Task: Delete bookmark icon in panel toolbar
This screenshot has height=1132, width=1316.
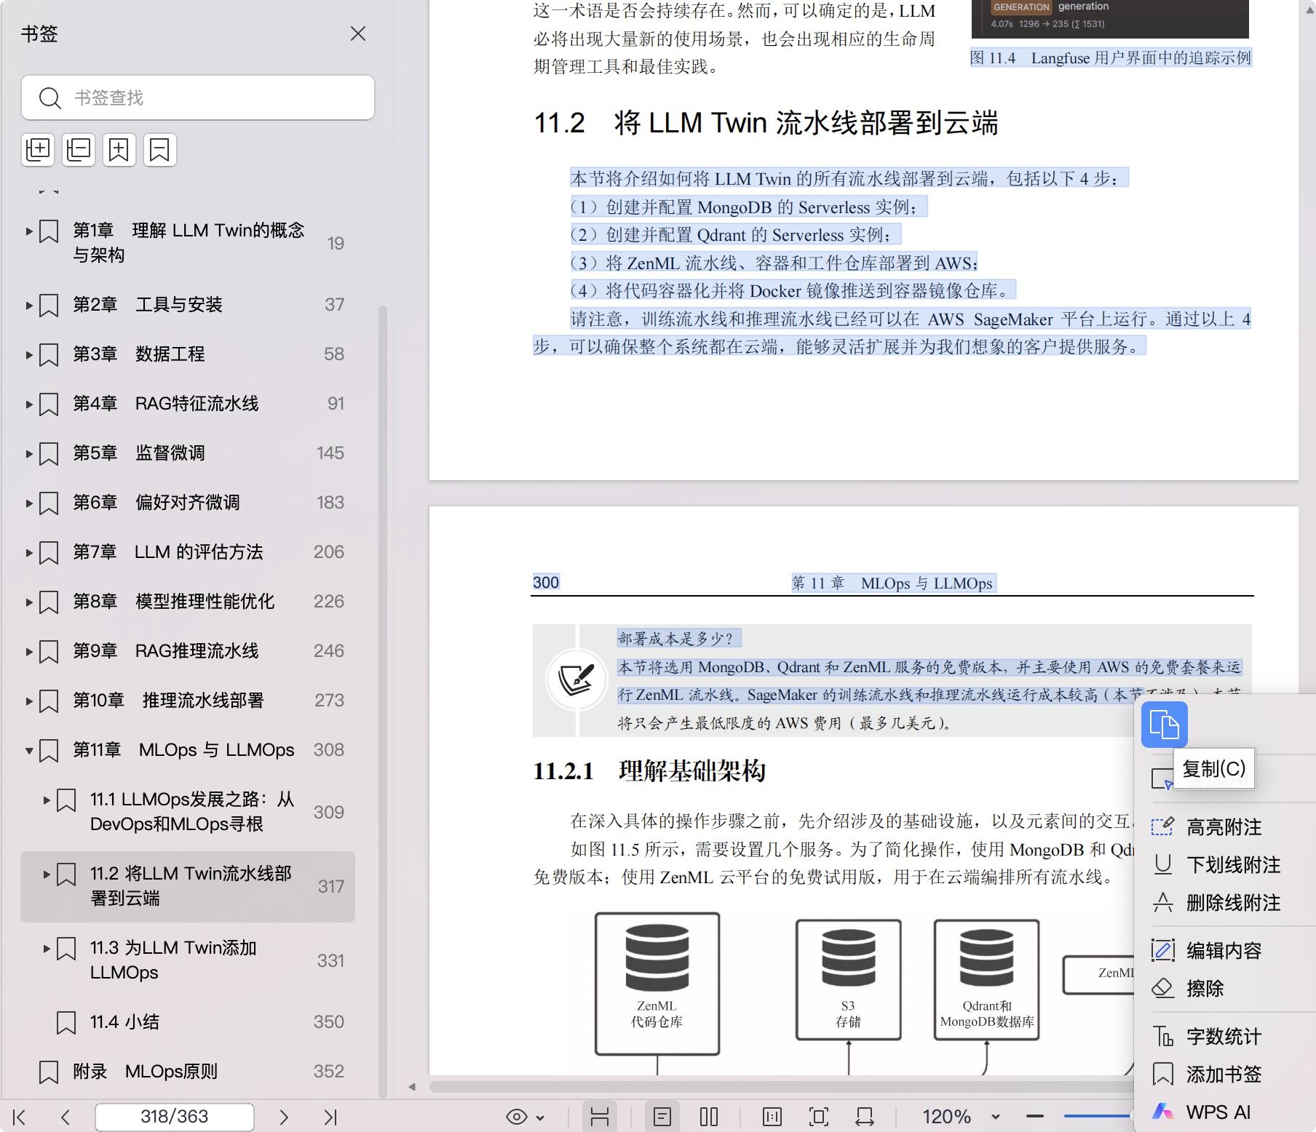Action: (160, 150)
